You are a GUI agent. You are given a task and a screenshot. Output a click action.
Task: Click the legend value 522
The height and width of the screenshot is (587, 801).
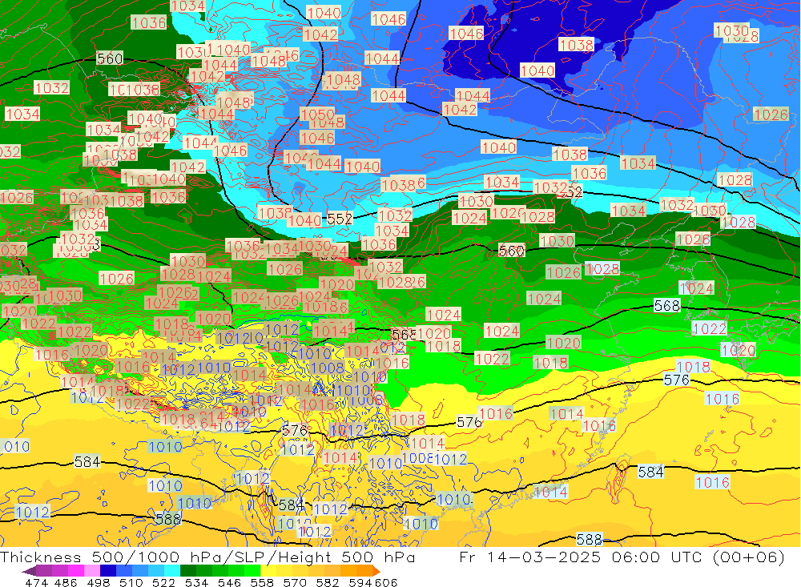[x=163, y=582]
